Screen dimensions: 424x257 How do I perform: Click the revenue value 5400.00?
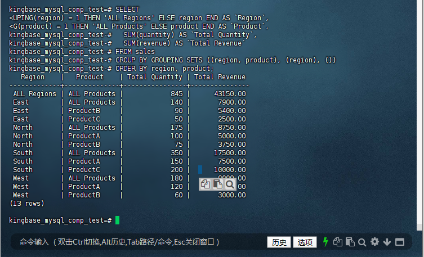coord(232,111)
